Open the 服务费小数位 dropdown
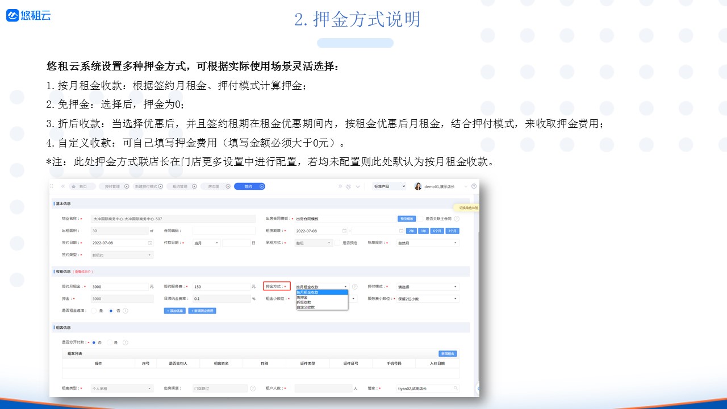727x409 pixels. pyautogui.click(x=428, y=299)
